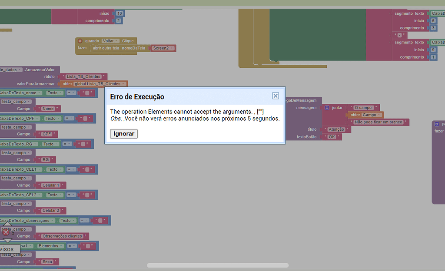Click the upward warning navigation arrow
Screen dimensions: 445x271
coord(7,223)
